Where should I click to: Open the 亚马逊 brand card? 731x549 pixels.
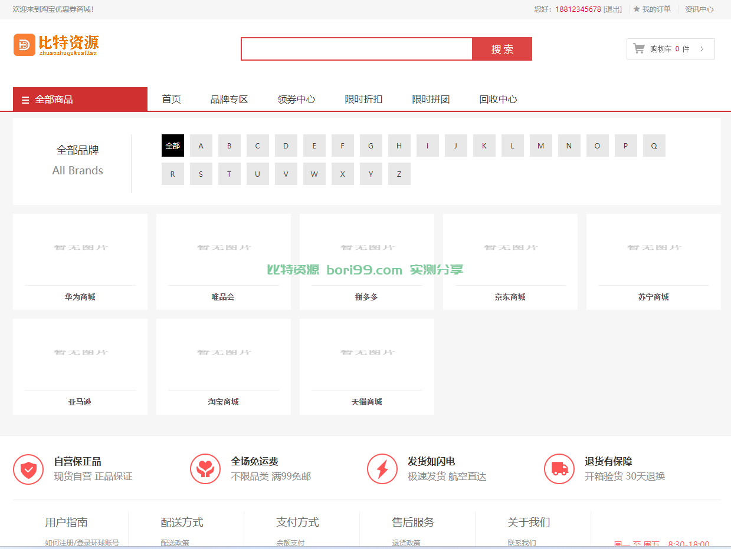click(80, 366)
